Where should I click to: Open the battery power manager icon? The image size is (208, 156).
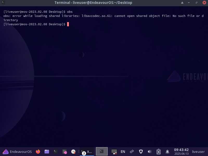(159, 152)
